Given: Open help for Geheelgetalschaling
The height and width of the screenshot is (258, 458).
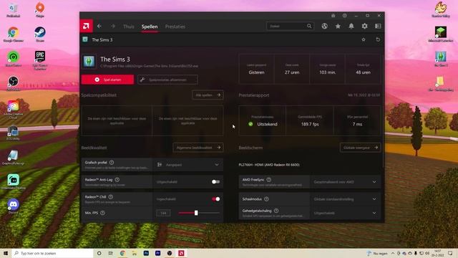Looking at the screenshot, I should click(x=276, y=211).
